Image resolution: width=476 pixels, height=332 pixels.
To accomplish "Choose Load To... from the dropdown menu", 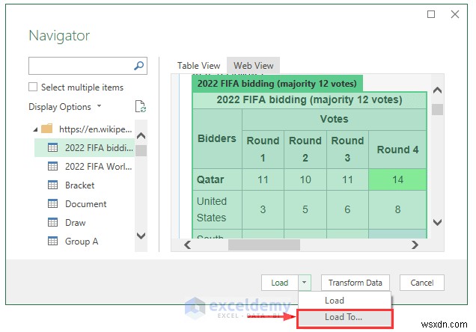I will pos(345,318).
